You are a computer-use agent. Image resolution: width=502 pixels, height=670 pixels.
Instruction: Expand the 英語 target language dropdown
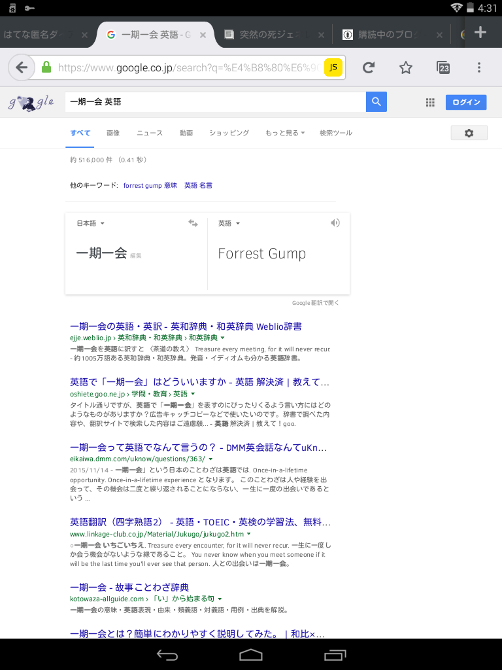(229, 224)
